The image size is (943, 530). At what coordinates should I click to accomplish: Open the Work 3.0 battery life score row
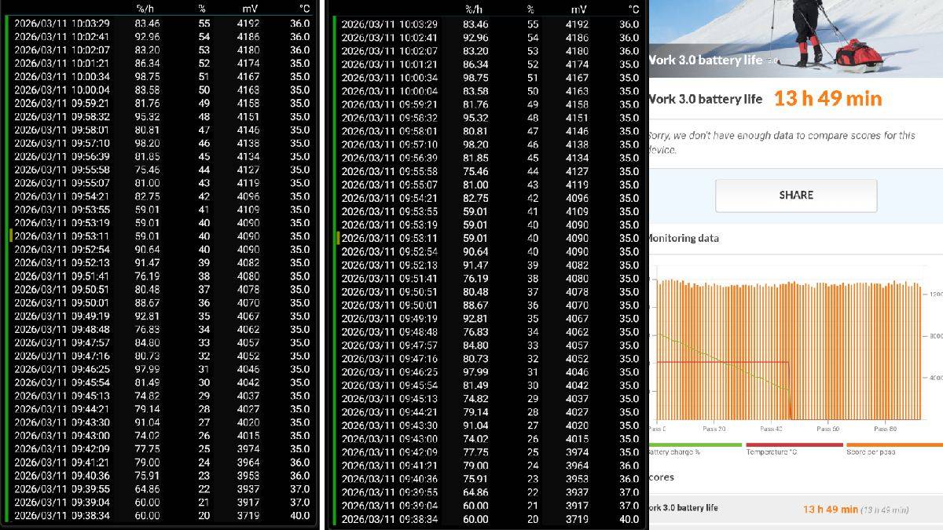pyautogui.click(x=794, y=509)
